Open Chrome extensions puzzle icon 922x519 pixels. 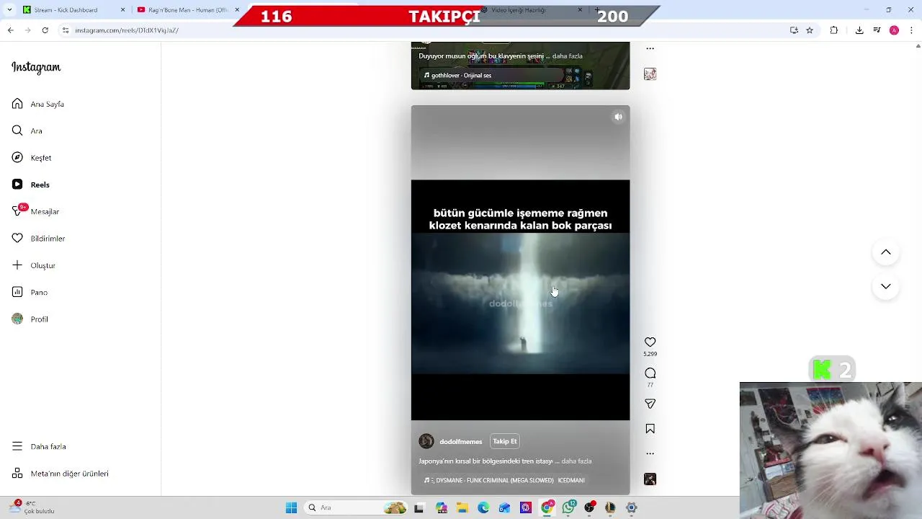pos(834,30)
